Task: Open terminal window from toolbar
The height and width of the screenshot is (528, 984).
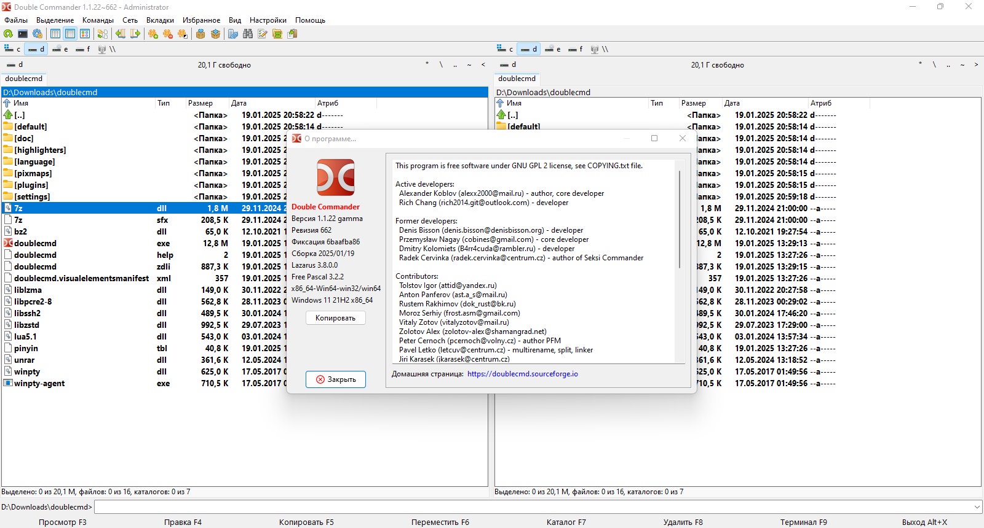Action: click(23, 34)
